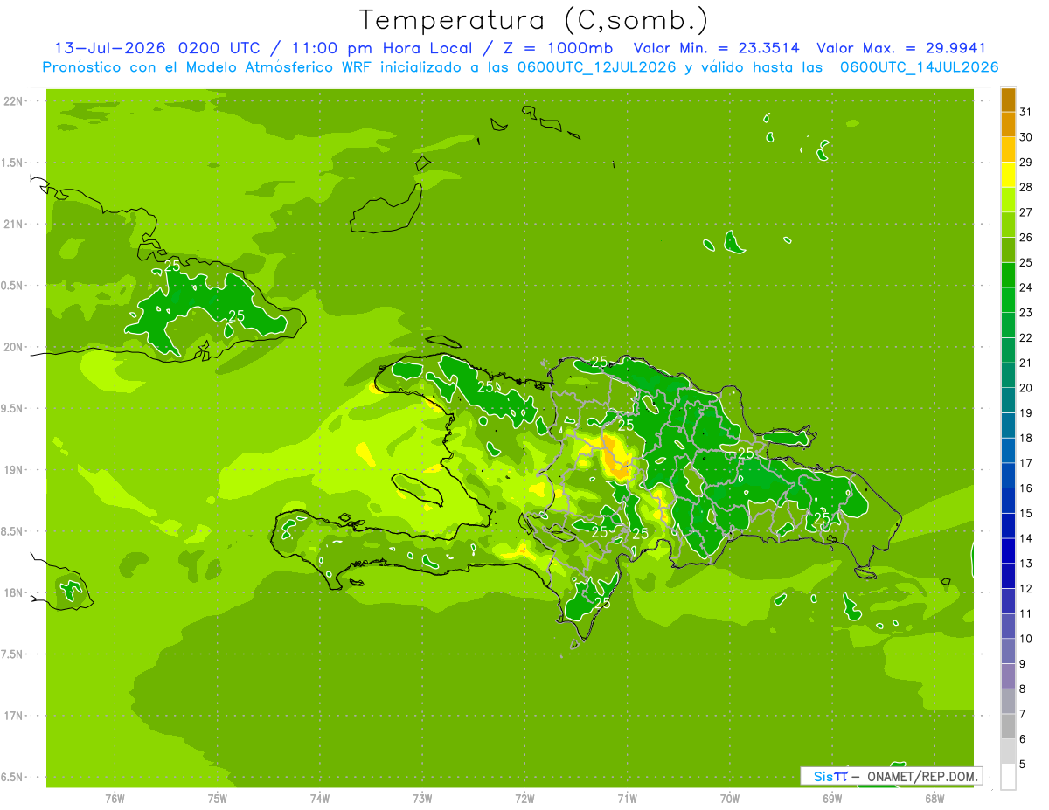This screenshot has height=810, width=1049.
Task: Click the colorbar scale label "10"
Action: point(1025,638)
